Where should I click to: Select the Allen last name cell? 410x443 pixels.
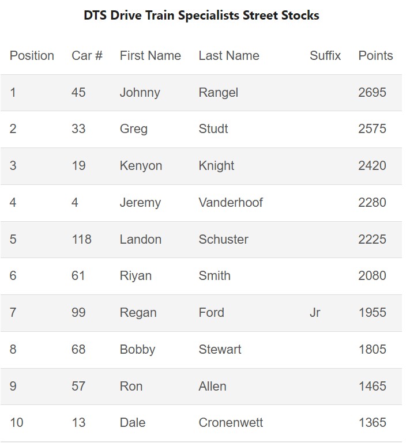point(212,387)
